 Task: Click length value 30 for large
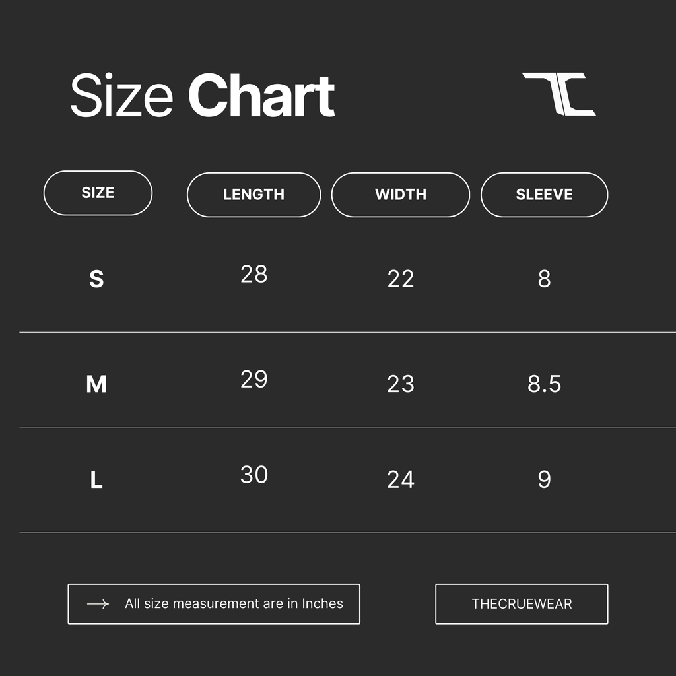(254, 475)
